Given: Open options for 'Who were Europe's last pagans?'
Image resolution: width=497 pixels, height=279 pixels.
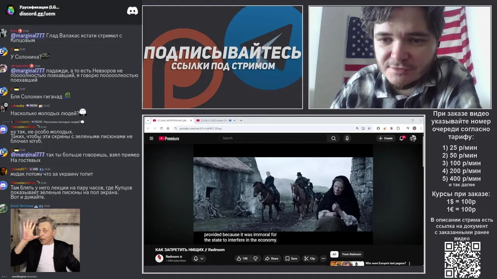Looking at the screenshot, I should coord(410,263).
